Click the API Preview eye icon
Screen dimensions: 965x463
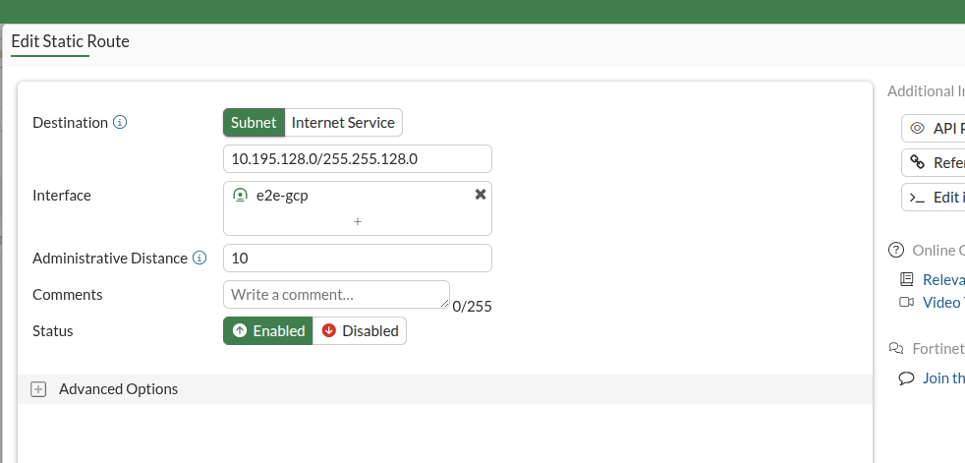(x=917, y=128)
